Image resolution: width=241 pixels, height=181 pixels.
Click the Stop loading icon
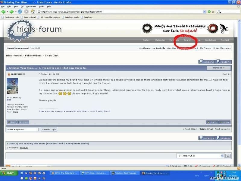click(x=27, y=11)
